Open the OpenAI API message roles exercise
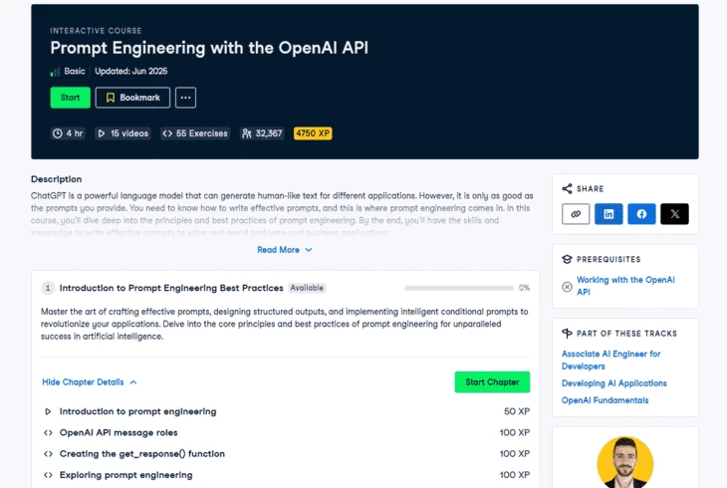The image size is (727, 488). pos(118,432)
